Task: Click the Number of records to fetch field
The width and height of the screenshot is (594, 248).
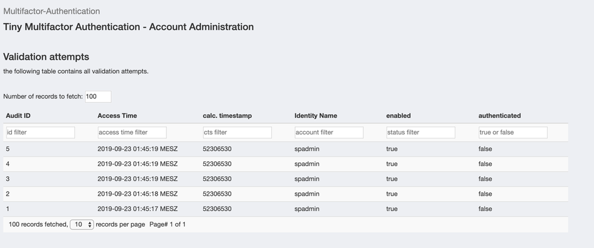Action: 98,97
